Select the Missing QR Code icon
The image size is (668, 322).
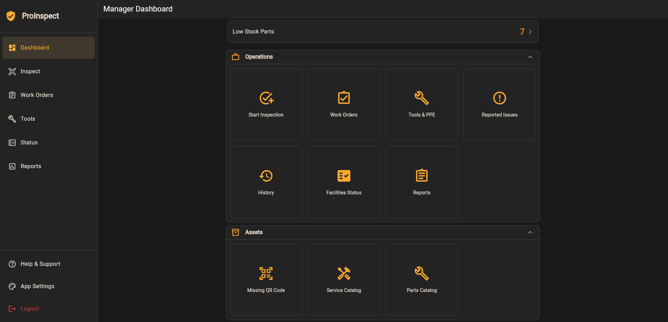click(266, 274)
